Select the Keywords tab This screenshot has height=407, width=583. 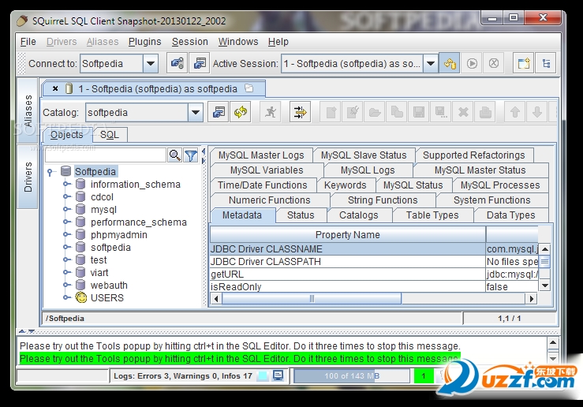click(x=345, y=185)
